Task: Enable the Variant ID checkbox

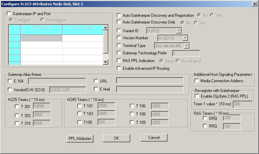Action: [119, 31]
